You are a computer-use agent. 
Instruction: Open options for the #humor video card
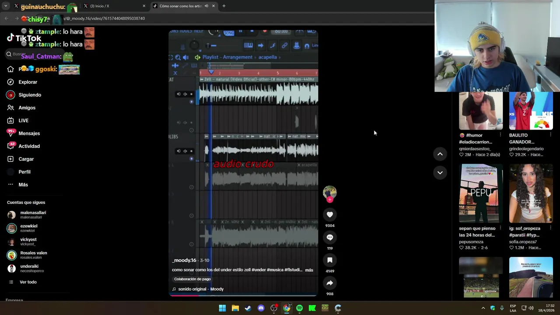click(x=500, y=135)
